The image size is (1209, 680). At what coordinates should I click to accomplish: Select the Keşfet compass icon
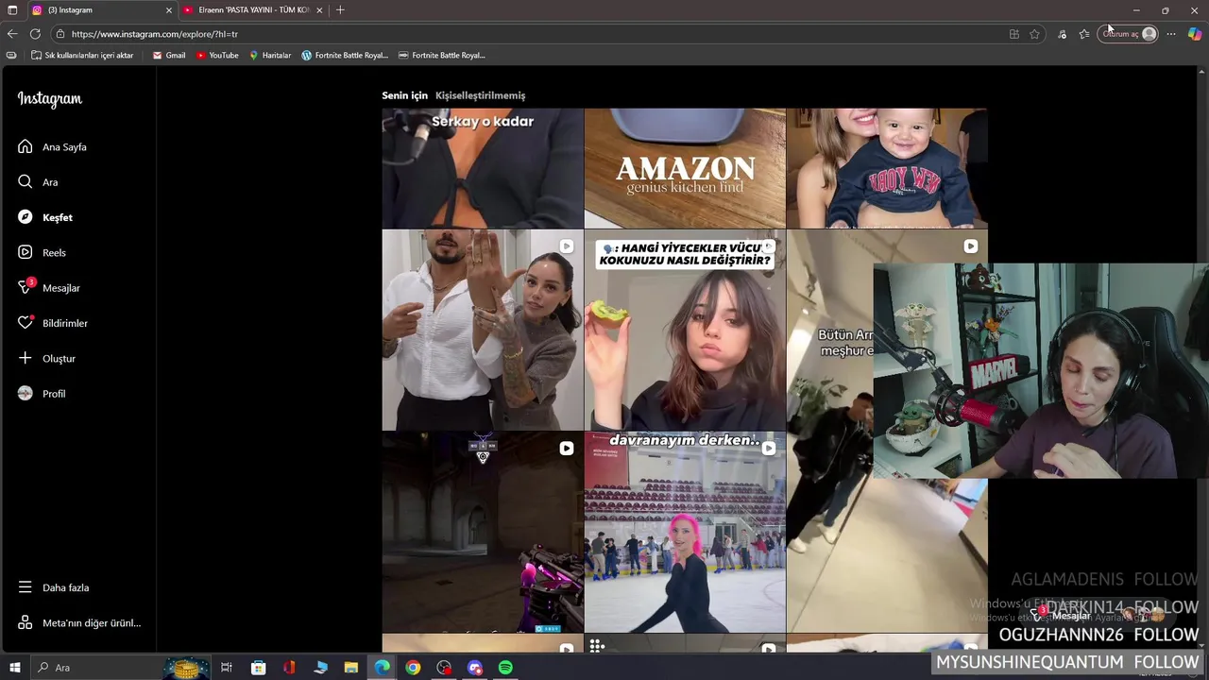point(26,217)
